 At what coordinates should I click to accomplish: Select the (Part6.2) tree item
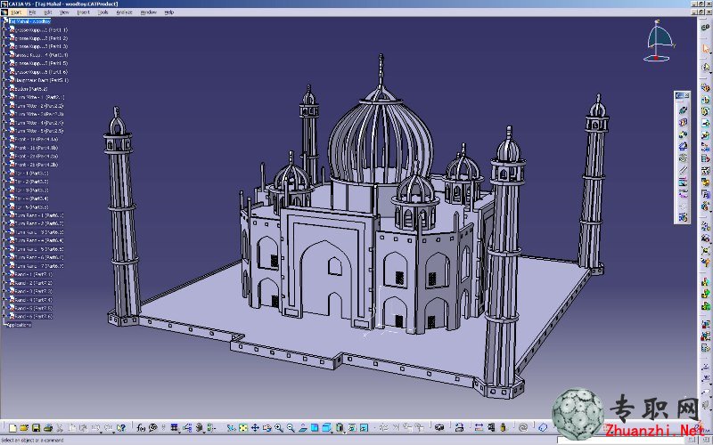click(39, 223)
